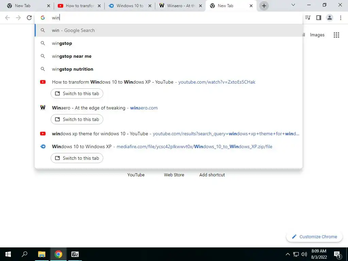This screenshot has width=348, height=261.
Task: Open the tab search chevron
Action: [293, 5]
